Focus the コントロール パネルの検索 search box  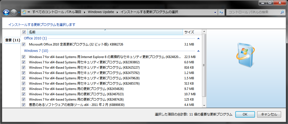[253, 12]
